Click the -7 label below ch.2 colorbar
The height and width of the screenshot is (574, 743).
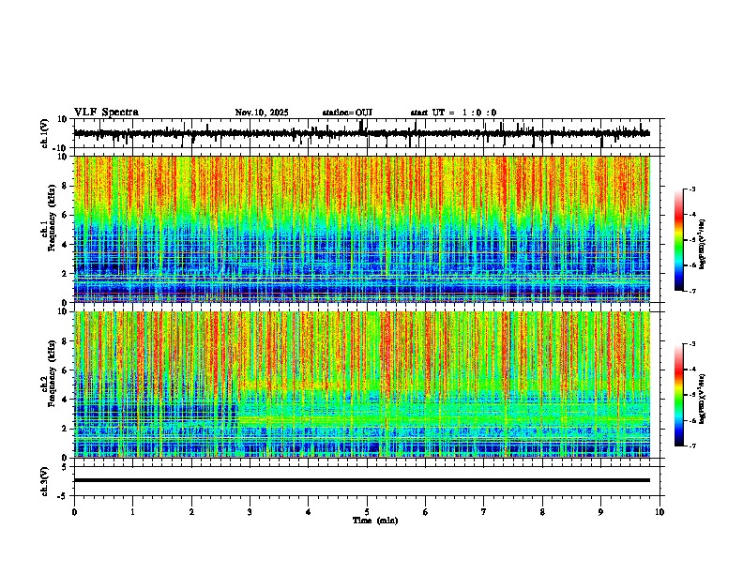coord(692,446)
